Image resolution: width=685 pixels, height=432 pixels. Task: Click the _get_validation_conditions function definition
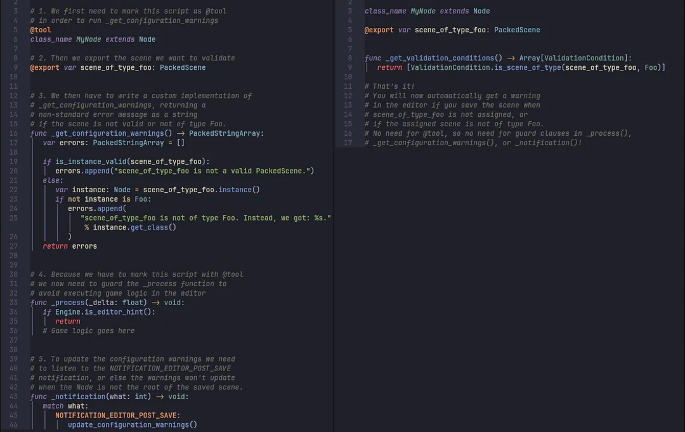(x=498, y=58)
